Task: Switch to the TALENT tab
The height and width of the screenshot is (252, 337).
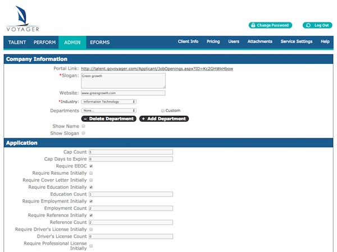Action: tap(17, 43)
